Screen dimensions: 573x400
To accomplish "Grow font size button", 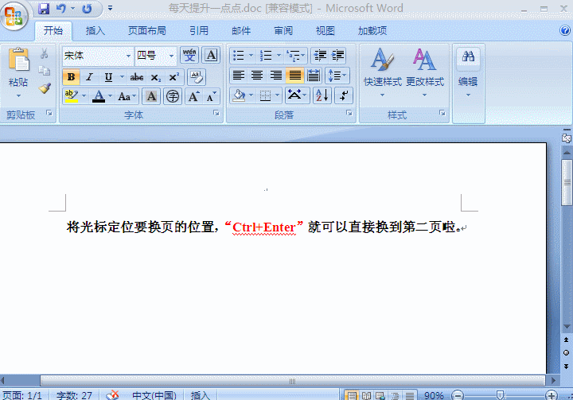I will click(x=193, y=96).
